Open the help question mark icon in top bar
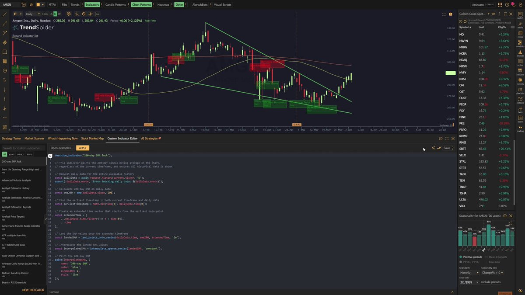Viewport: 525px width, 295px height. pos(506,4)
